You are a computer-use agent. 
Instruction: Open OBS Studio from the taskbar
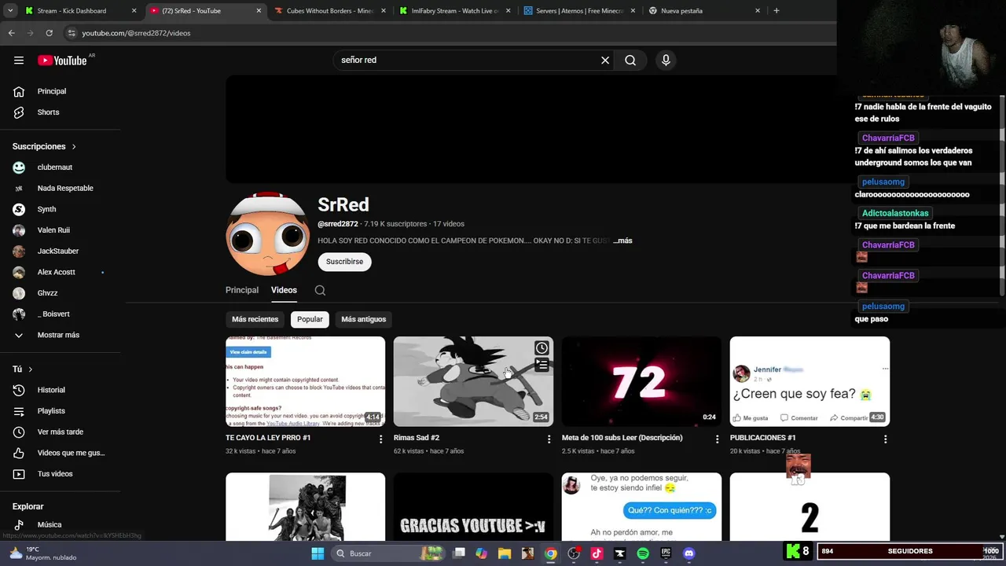point(574,553)
